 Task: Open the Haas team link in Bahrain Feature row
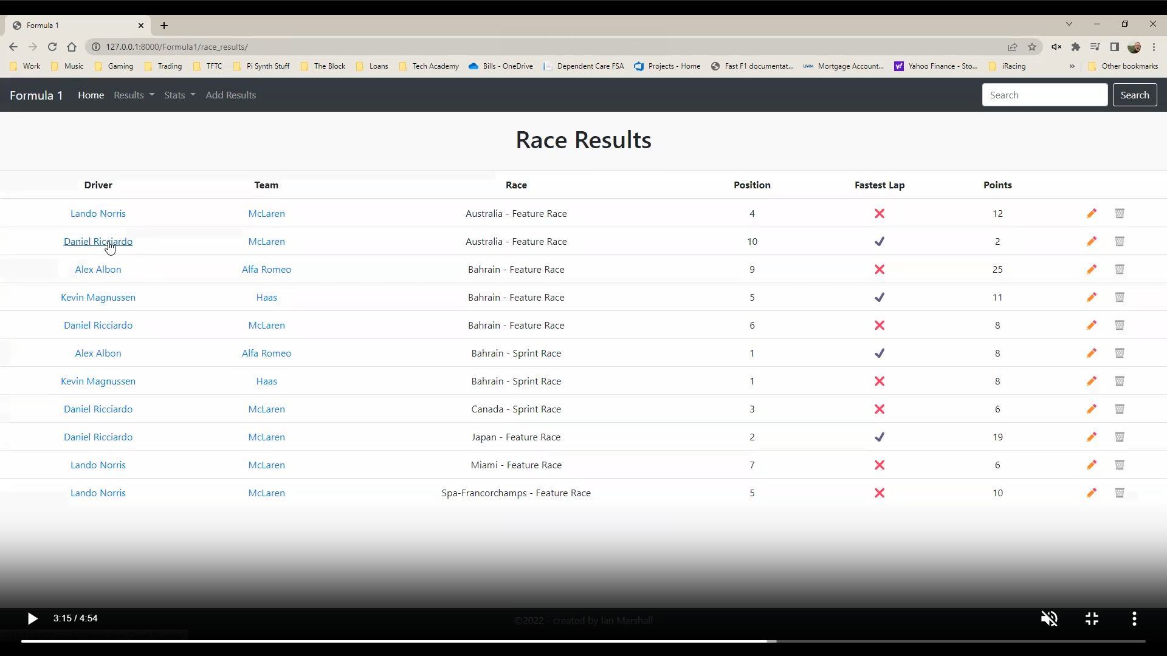pos(266,297)
